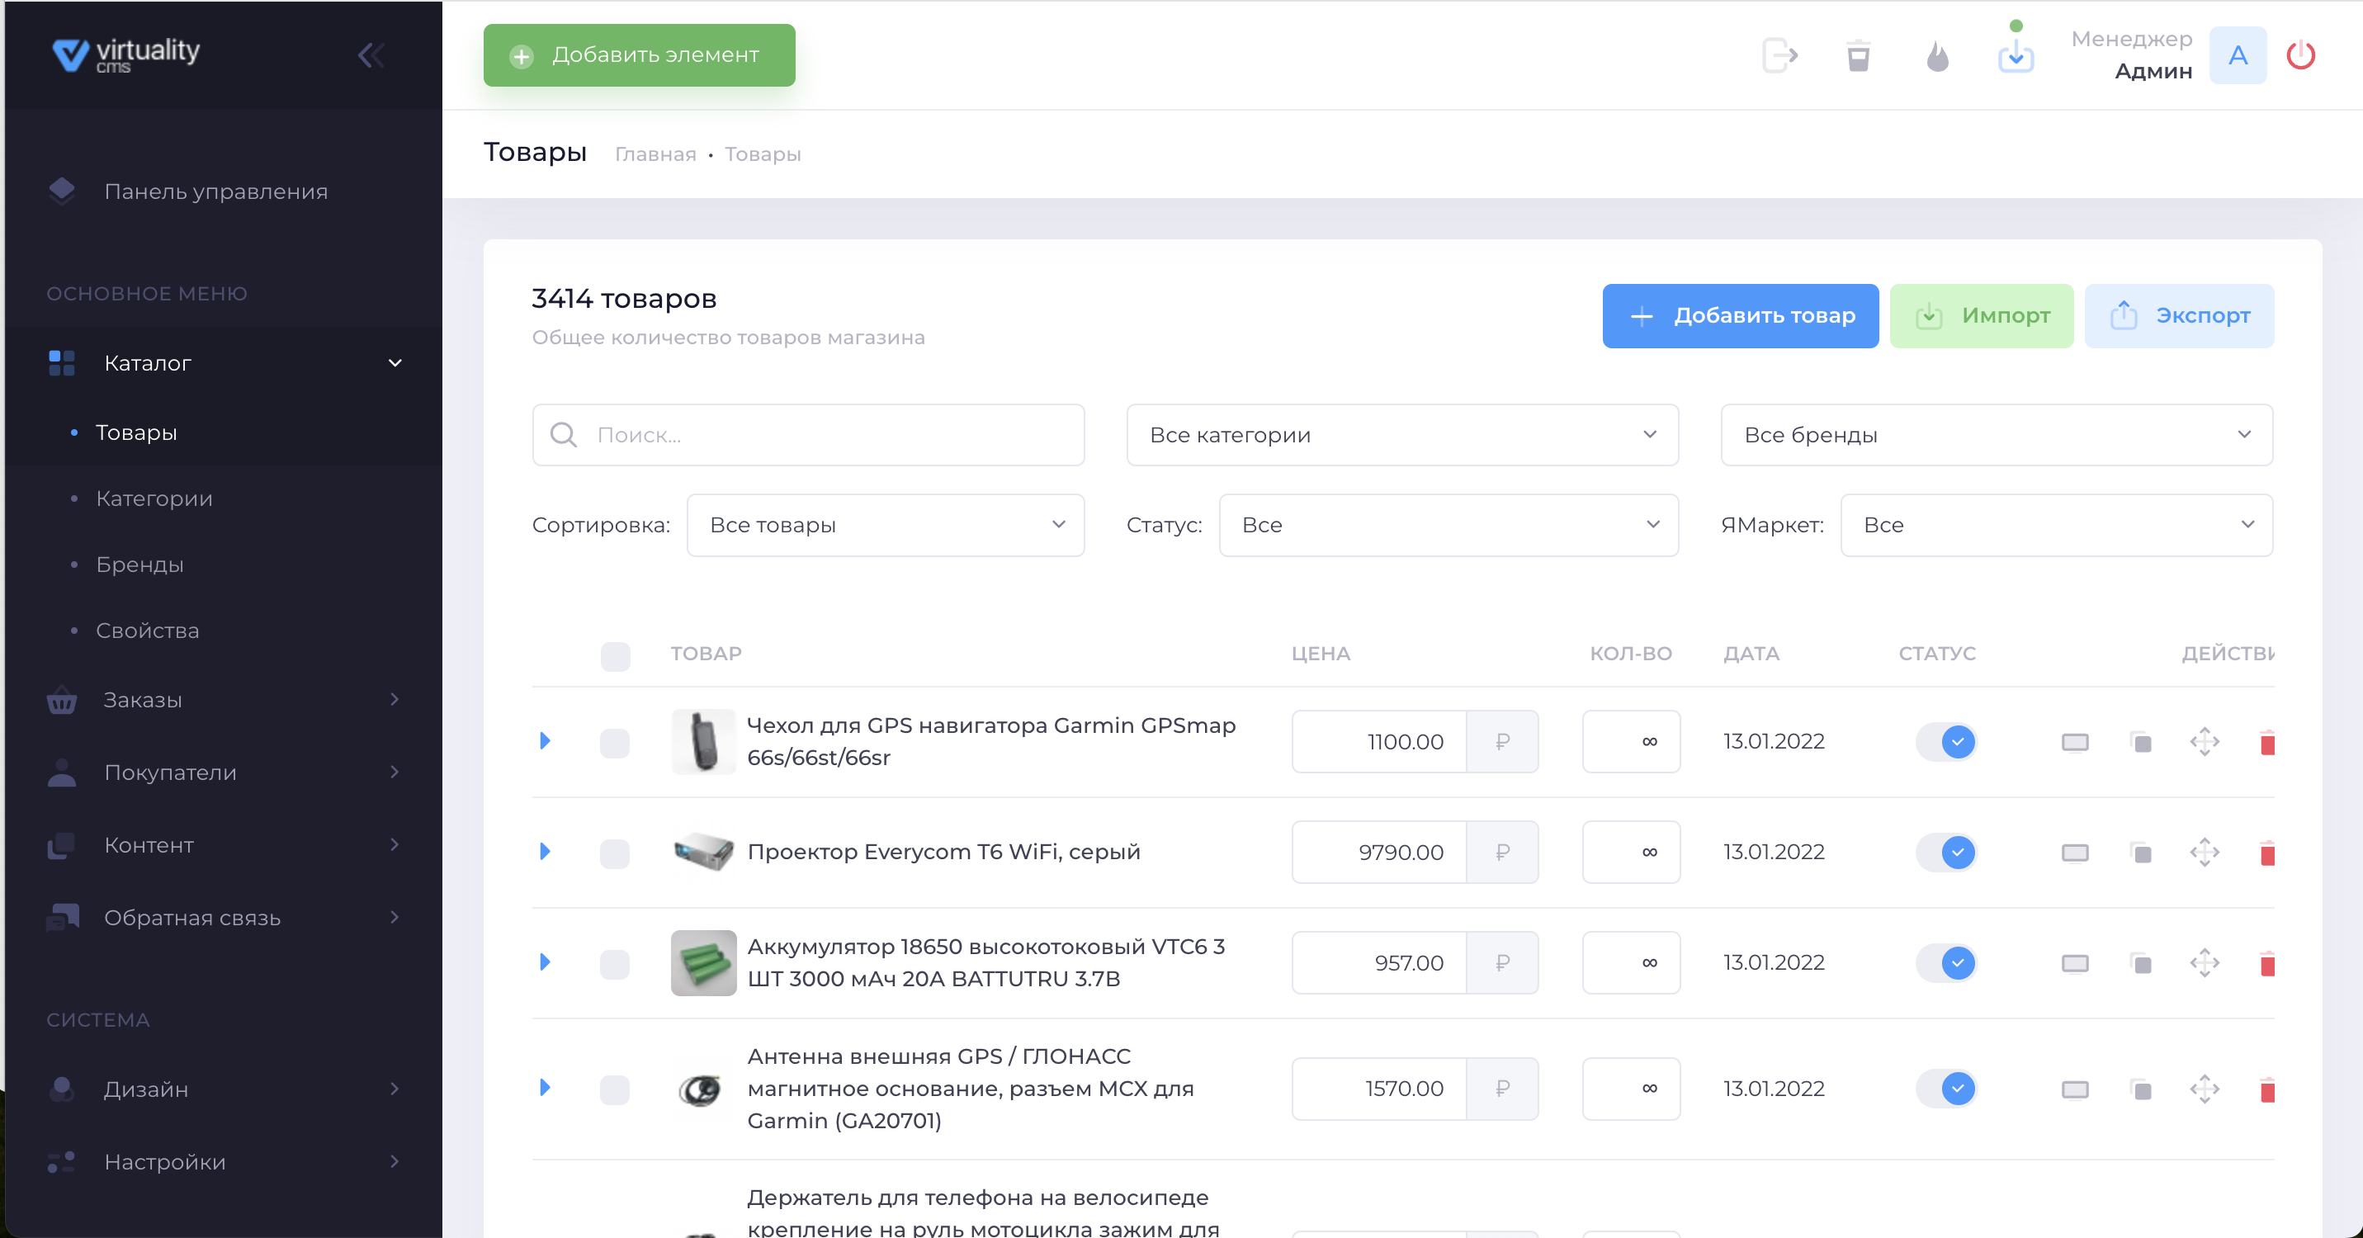Image resolution: width=2363 pixels, height=1238 pixels.
Task: Tick the select-all checkbox in table header
Action: tap(615, 654)
